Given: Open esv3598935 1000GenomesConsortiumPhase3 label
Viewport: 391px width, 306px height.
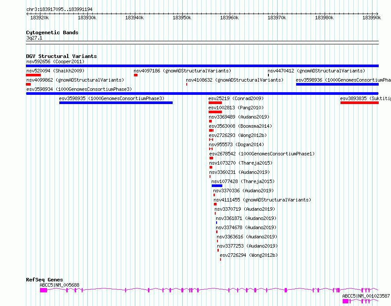Looking at the screenshot, I should pyautogui.click(x=112, y=98).
